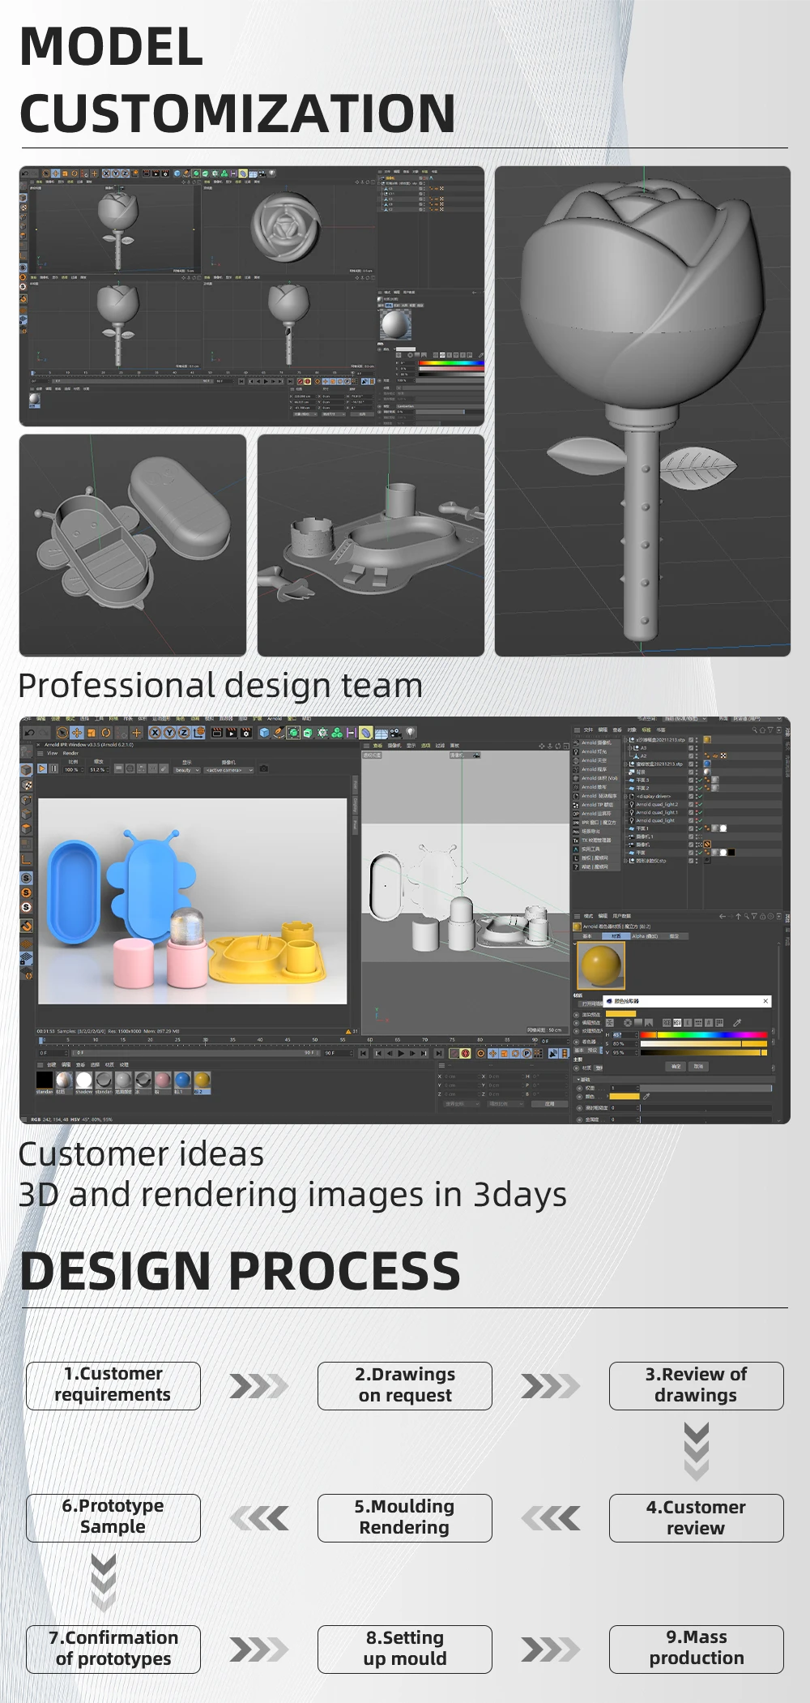Open the beauty display dropdown
810x1703 pixels.
coord(187,770)
